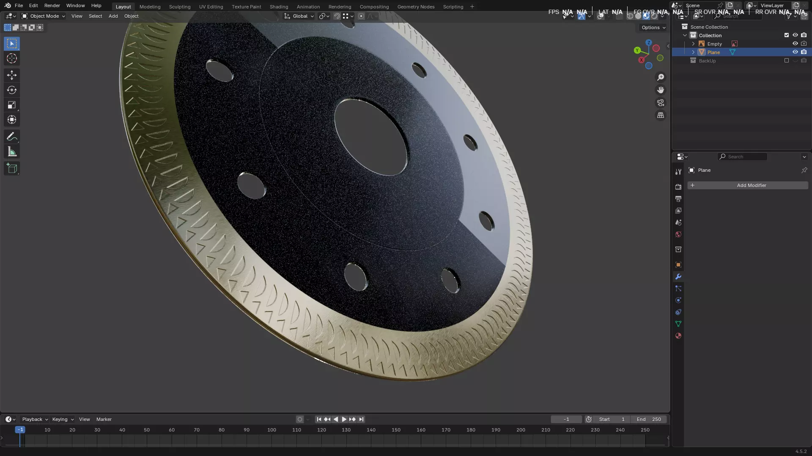Open the Scene properties tab
This screenshot has height=456, width=812.
click(x=678, y=223)
